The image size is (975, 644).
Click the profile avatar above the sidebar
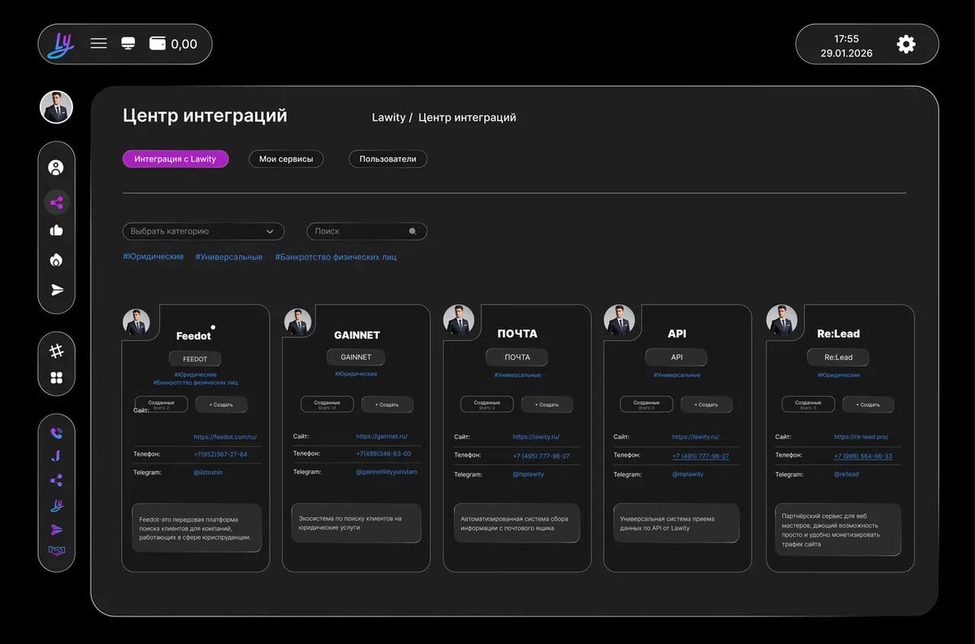pyautogui.click(x=56, y=107)
